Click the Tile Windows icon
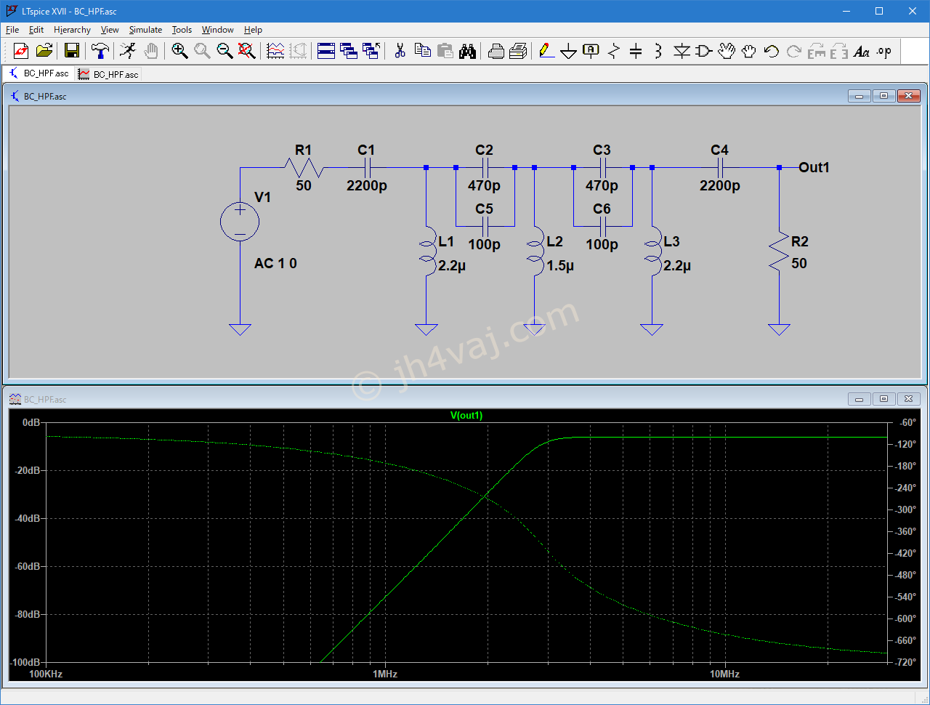930x705 pixels. [326, 51]
